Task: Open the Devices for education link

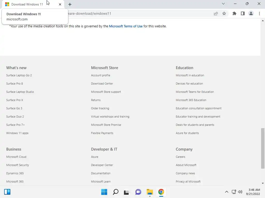Action: (x=189, y=84)
